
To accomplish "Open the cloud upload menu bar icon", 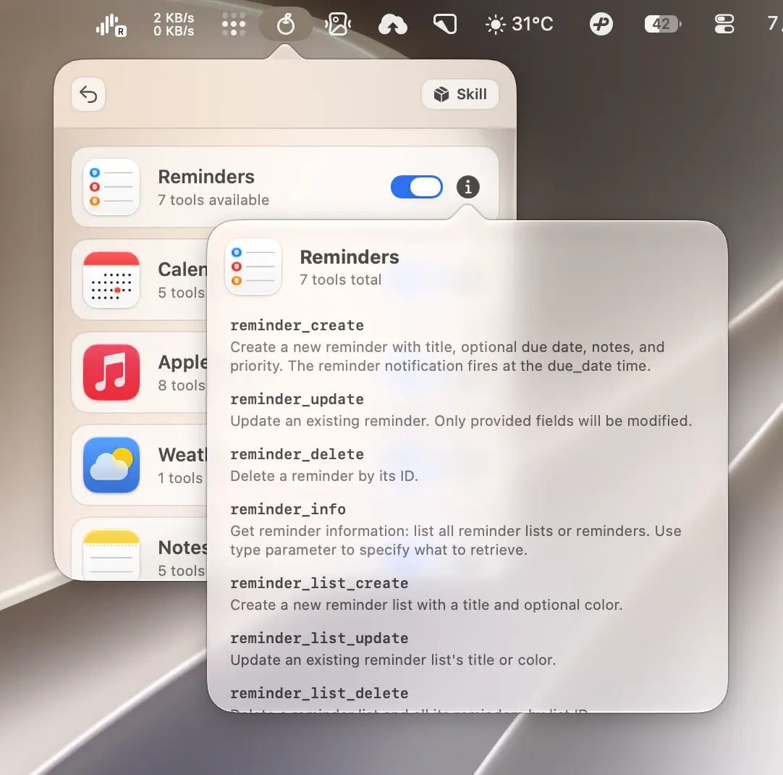I will click(393, 25).
